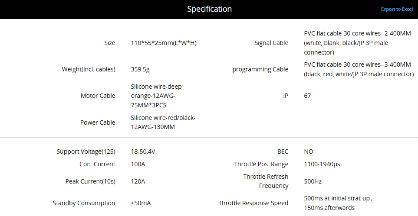The width and height of the screenshot is (418, 216).
Task: Select the programming Cable description
Action: pyautogui.click(x=359, y=69)
